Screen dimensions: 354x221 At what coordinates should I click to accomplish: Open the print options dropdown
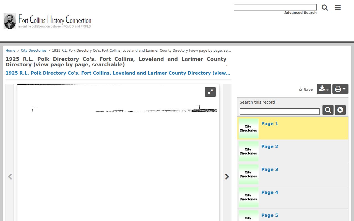(x=340, y=89)
